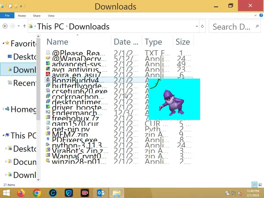Go up one folder level
Viewport: 264px width, 198px height.
coord(24,26)
